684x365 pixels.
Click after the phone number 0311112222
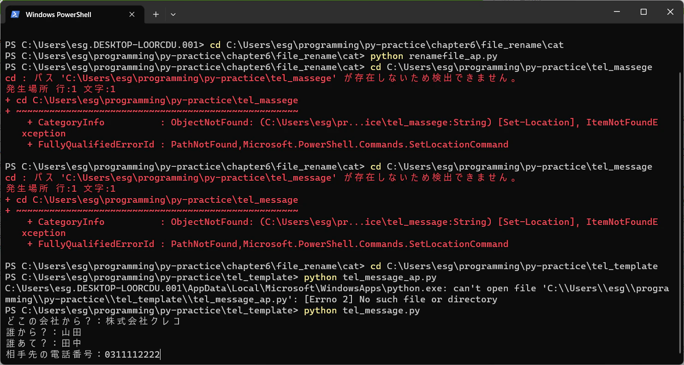coord(161,355)
